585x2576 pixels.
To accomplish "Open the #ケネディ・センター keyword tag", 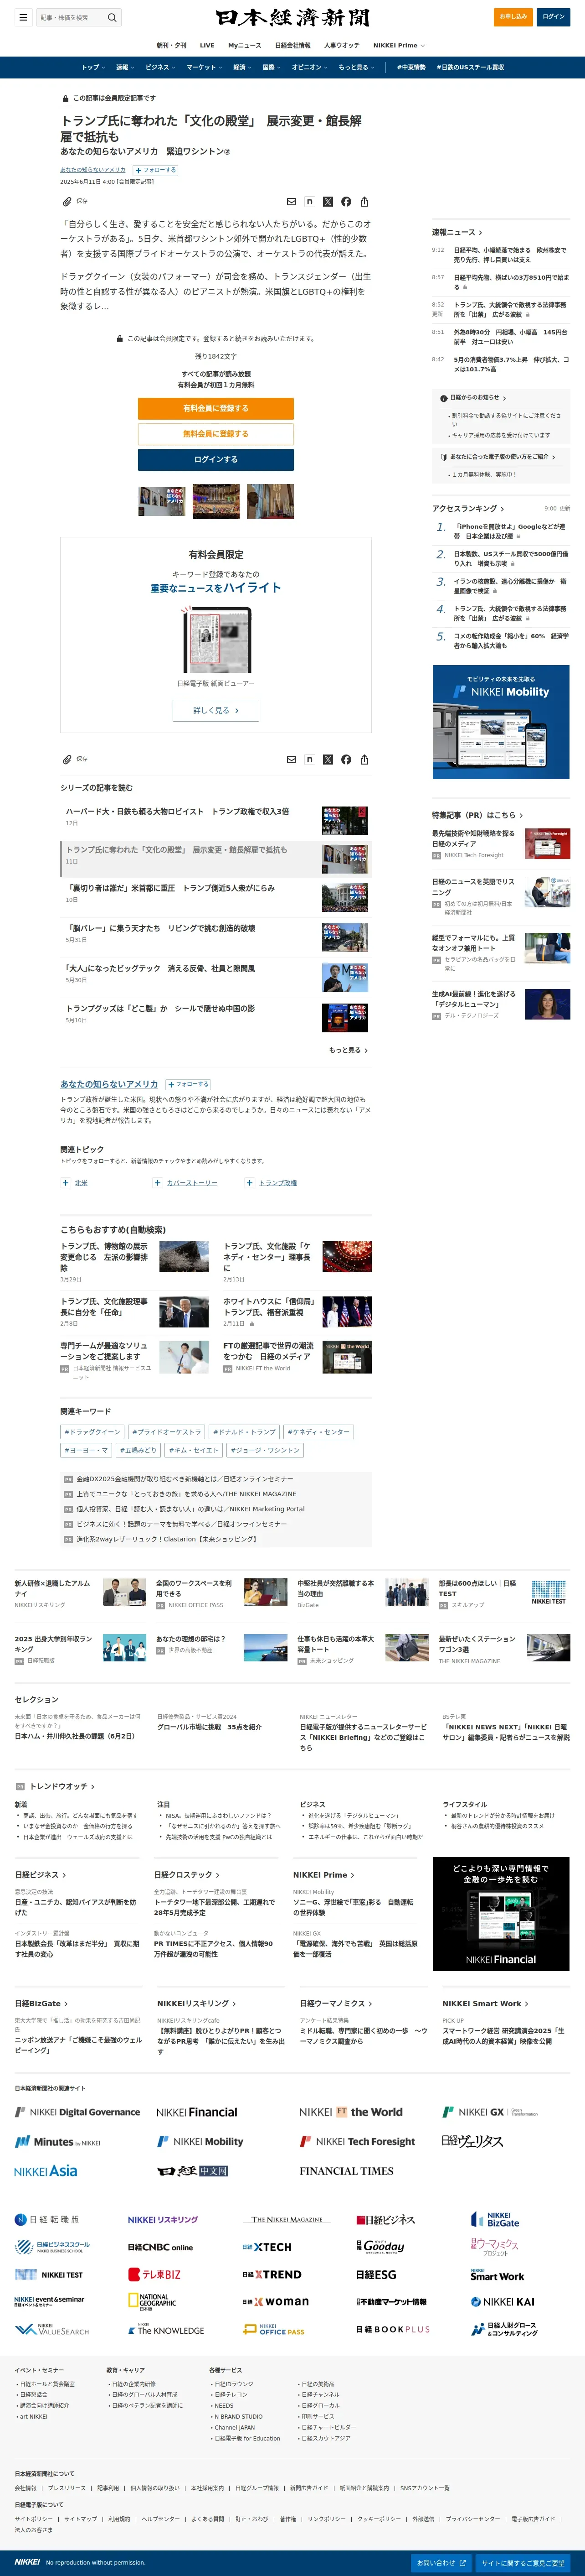I will coord(318,1432).
